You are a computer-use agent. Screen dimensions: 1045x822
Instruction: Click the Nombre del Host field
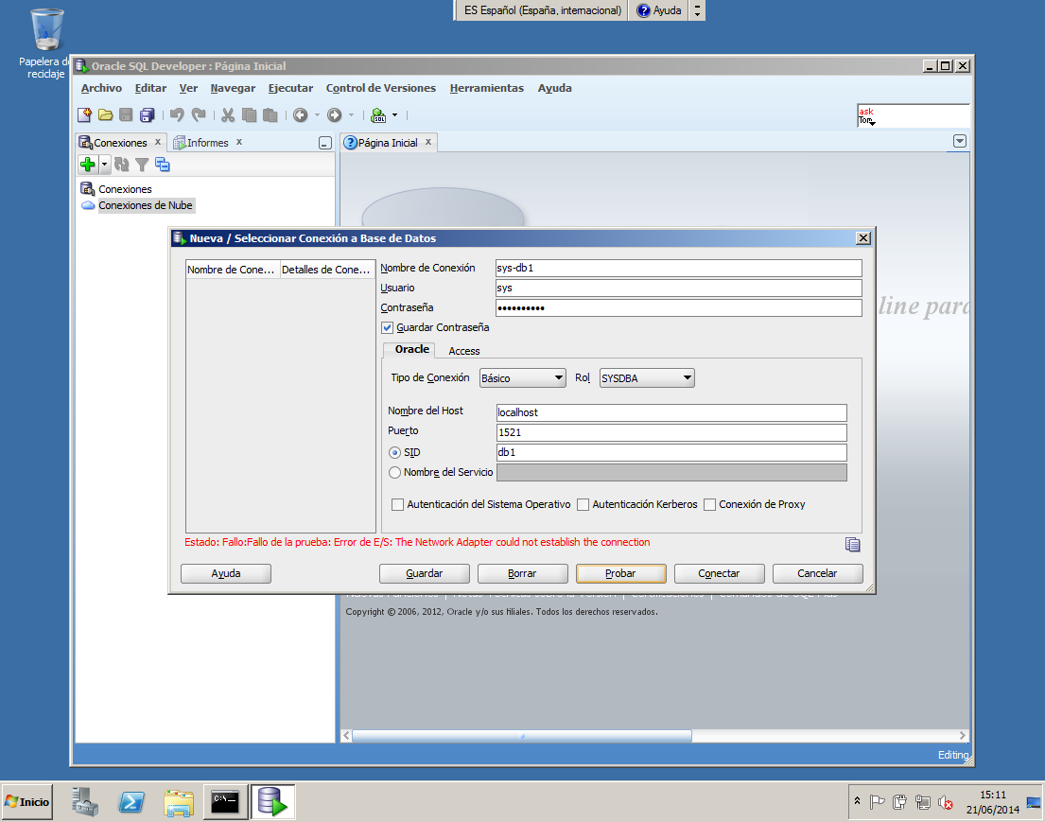point(671,412)
